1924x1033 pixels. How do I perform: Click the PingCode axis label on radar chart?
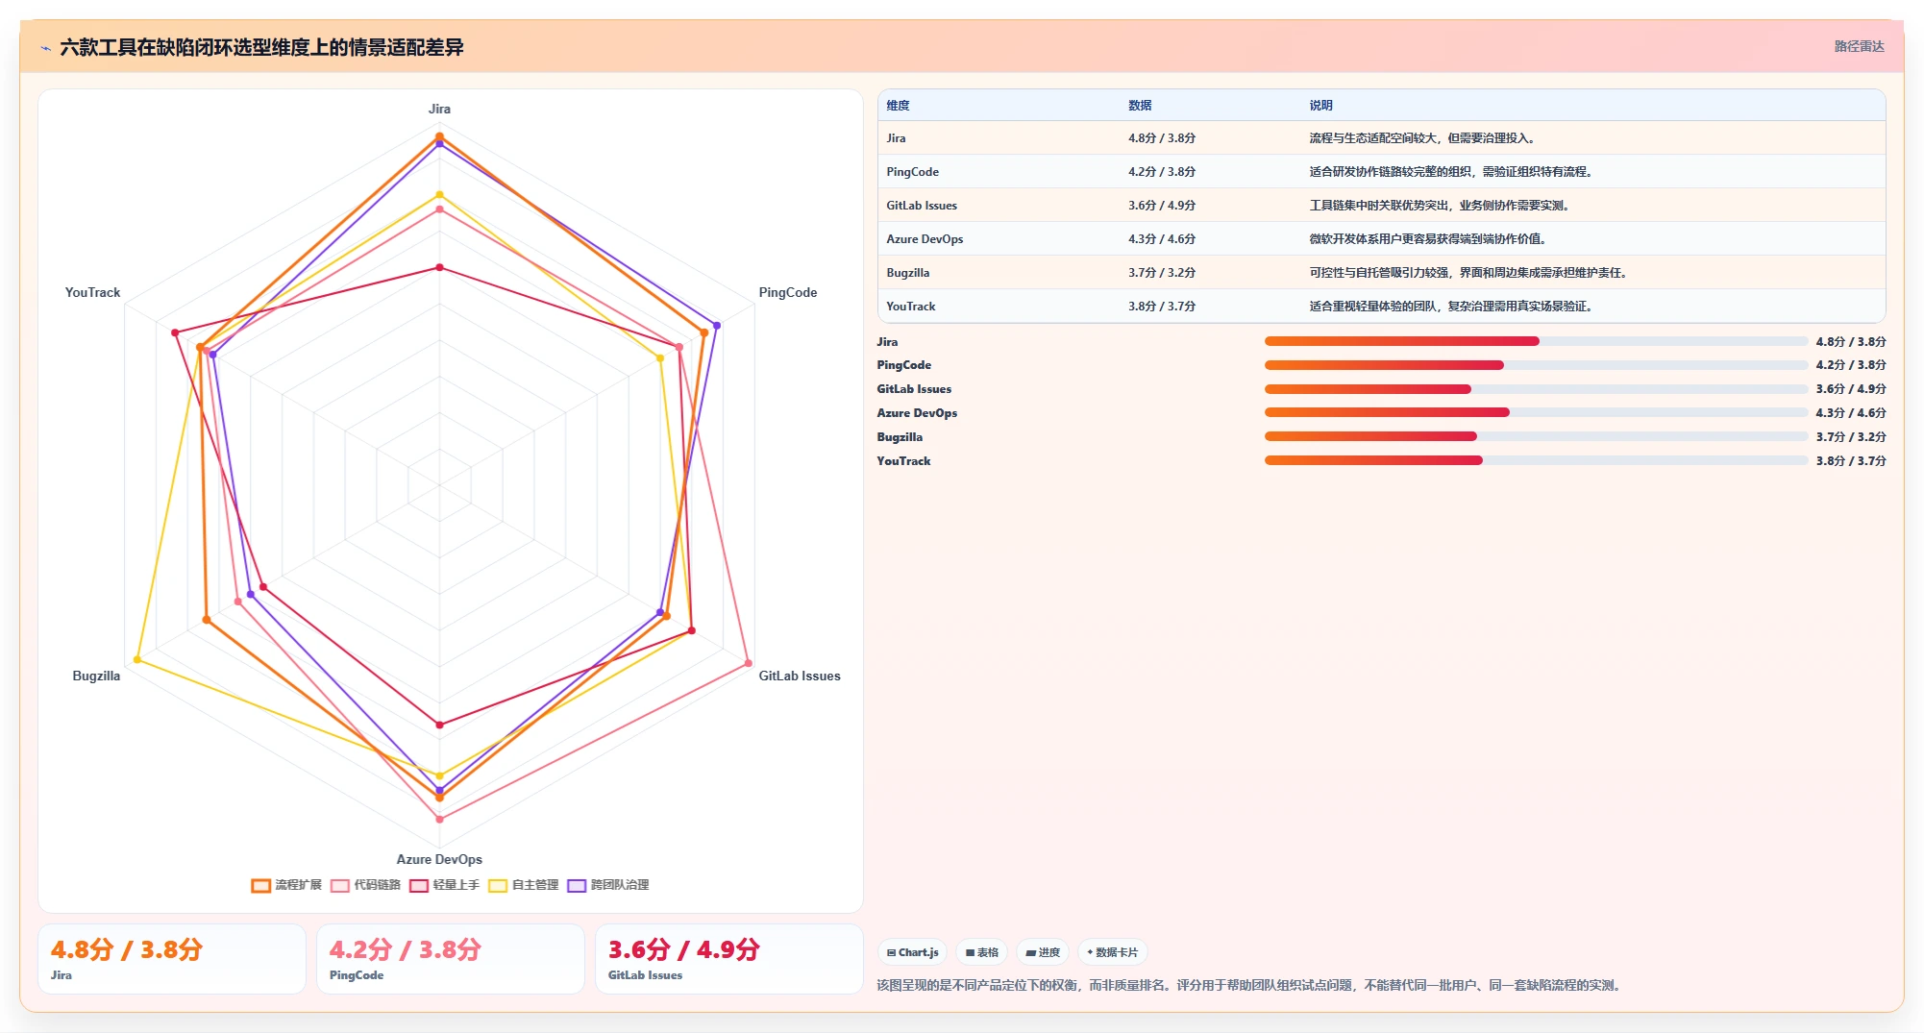[787, 292]
